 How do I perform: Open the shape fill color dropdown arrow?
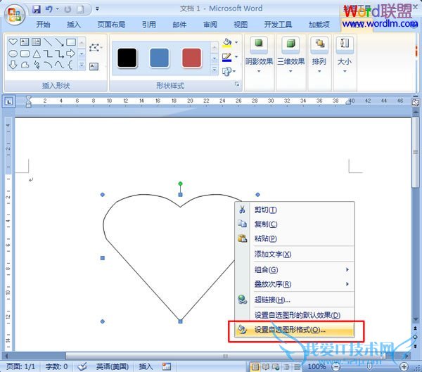[x=236, y=42]
